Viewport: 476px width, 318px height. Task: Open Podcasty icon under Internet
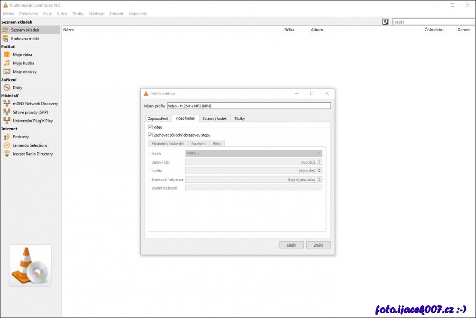click(x=7, y=137)
